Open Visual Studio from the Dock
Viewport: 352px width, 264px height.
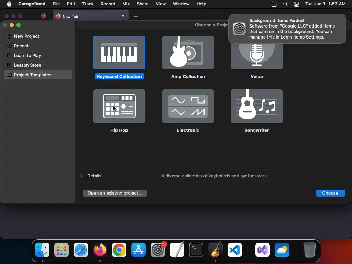263,250
